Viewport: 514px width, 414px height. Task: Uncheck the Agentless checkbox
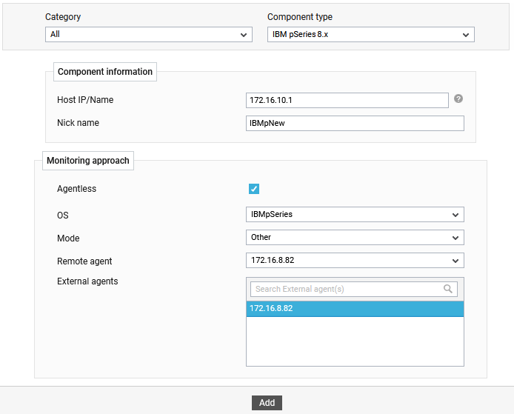pos(254,189)
